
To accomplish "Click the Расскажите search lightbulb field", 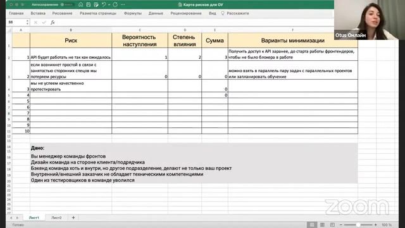I will [x=235, y=13].
